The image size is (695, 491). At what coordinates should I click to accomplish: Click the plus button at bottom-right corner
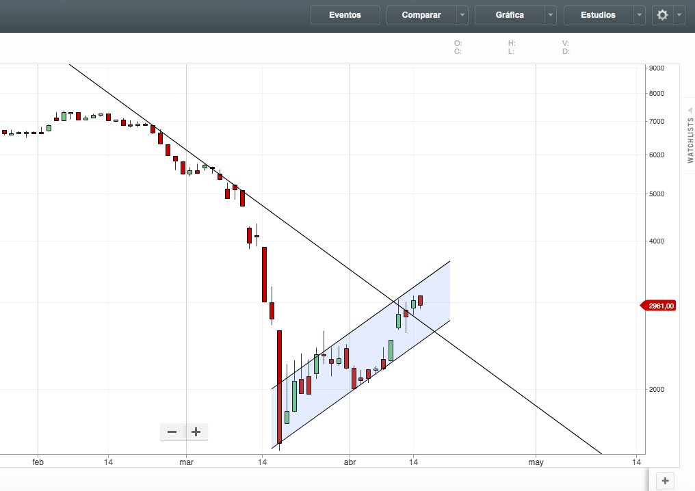tap(665, 481)
